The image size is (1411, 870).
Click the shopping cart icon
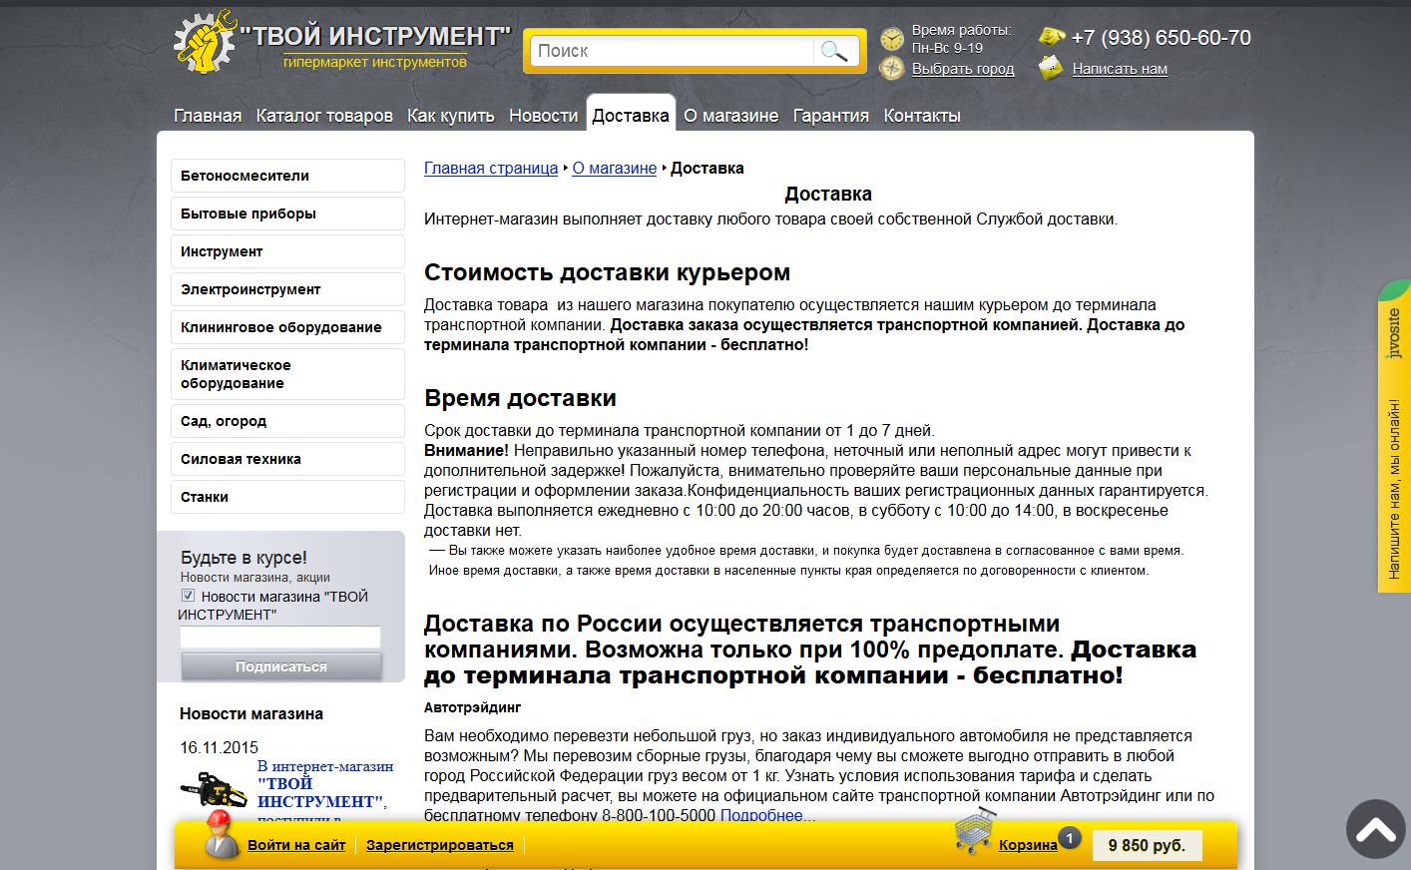[975, 832]
